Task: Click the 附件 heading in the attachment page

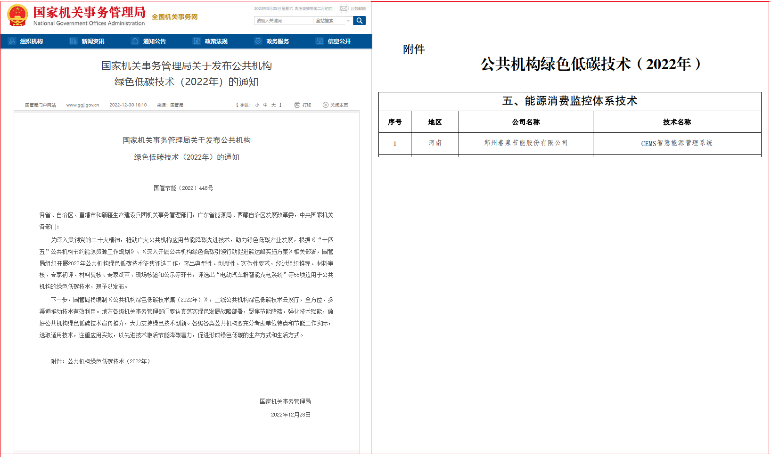Action: pyautogui.click(x=414, y=49)
